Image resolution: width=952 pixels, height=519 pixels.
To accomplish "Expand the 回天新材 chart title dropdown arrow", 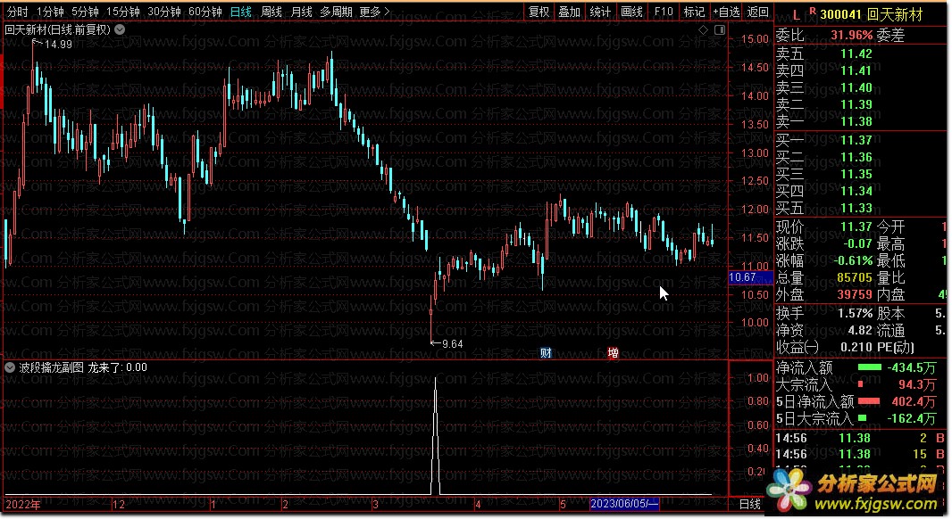I will [x=121, y=29].
